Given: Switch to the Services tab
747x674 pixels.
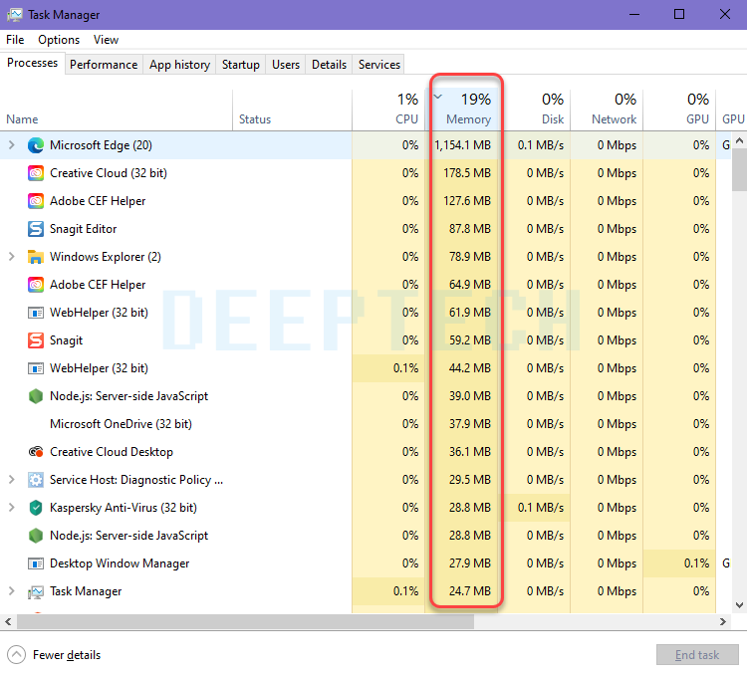Looking at the screenshot, I should [x=379, y=65].
